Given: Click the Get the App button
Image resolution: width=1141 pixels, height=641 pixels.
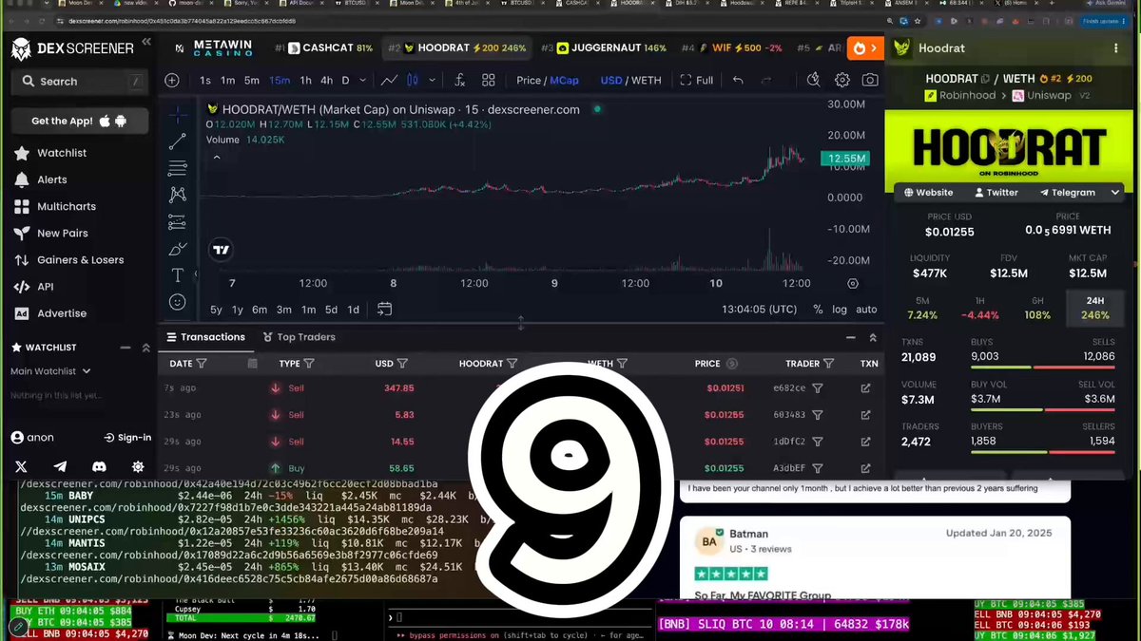Looking at the screenshot, I should tap(80, 122).
